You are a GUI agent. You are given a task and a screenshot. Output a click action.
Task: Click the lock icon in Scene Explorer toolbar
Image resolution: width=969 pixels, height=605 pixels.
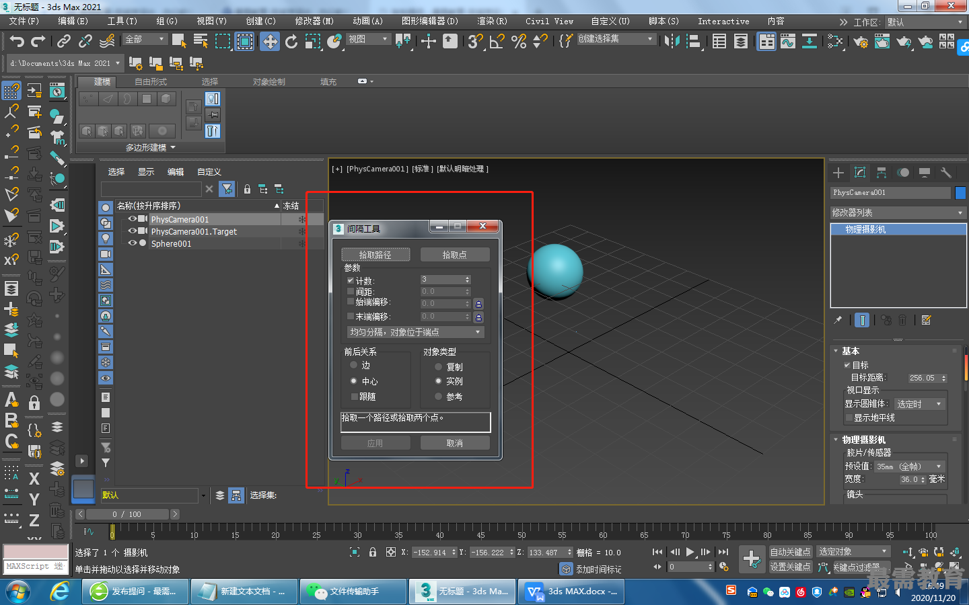247,189
